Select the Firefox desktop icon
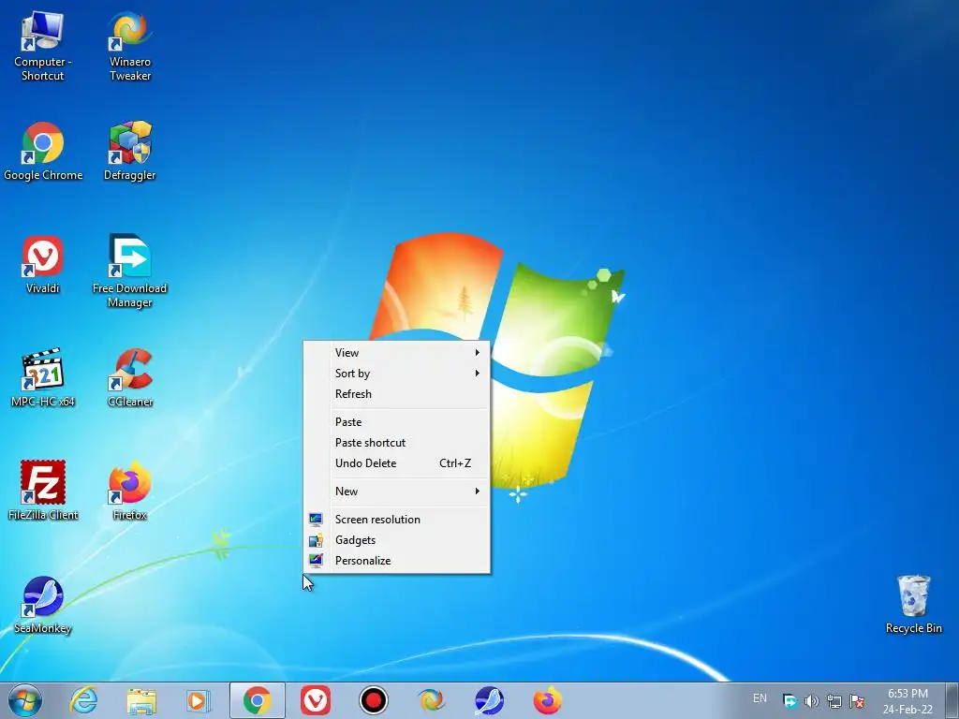The image size is (959, 719). 129,491
